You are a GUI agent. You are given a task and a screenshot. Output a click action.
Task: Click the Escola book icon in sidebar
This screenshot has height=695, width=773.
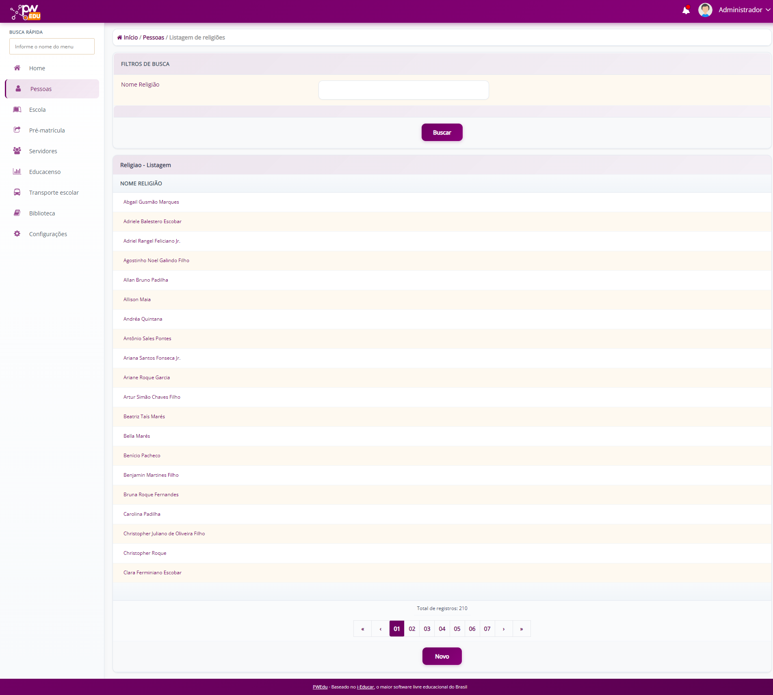tap(17, 109)
